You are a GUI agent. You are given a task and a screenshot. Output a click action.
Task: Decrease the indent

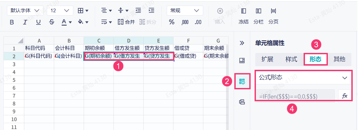pyautogui.click(x=138, y=11)
